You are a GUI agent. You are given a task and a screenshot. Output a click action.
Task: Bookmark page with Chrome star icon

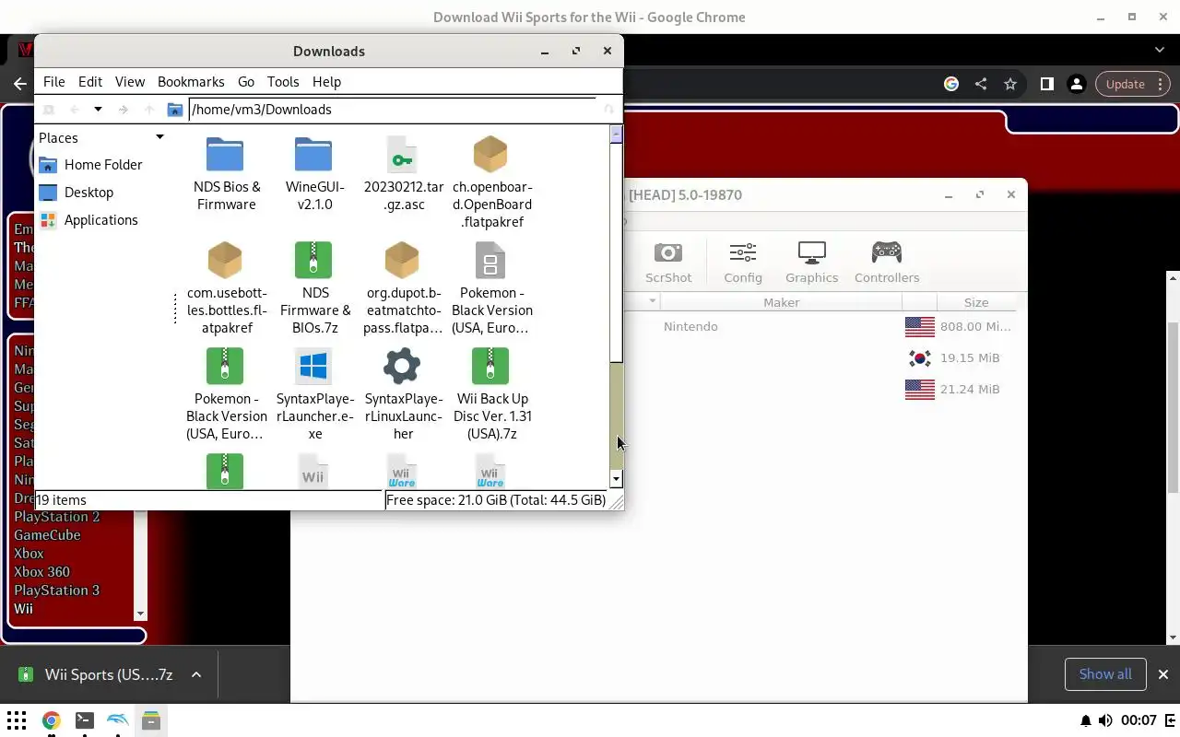tap(1010, 84)
